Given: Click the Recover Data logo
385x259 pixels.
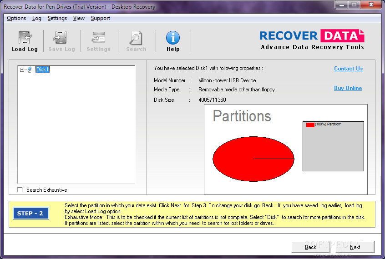Looking at the screenshot, I should pos(312,40).
